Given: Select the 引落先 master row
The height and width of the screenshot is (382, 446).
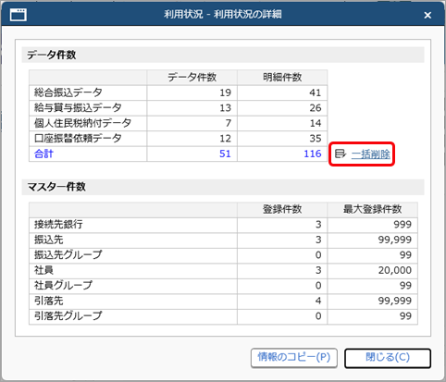Looking at the screenshot, I should (223, 301).
